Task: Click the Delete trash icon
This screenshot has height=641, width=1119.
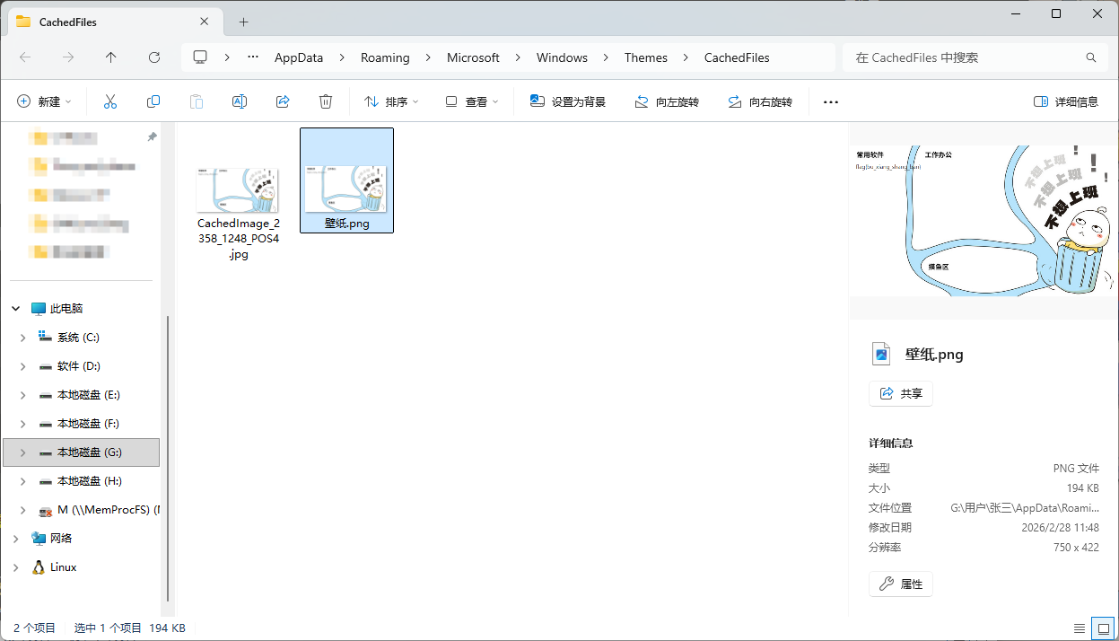Action: click(326, 101)
